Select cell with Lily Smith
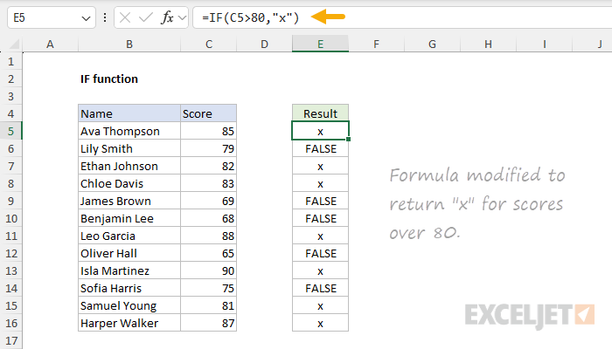Image resolution: width=612 pixels, height=349 pixels. (x=129, y=149)
